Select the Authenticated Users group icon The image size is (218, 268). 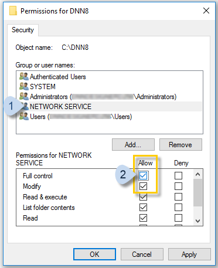point(24,76)
